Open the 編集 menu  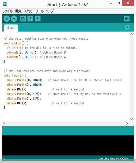(x=18, y=11)
